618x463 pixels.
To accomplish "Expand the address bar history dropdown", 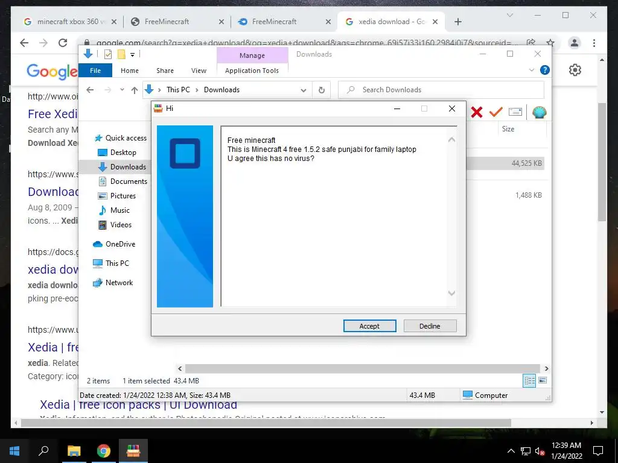I will (304, 90).
